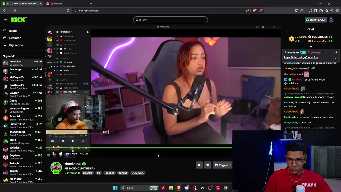Expand the pinned message chevron

click(x=336, y=58)
